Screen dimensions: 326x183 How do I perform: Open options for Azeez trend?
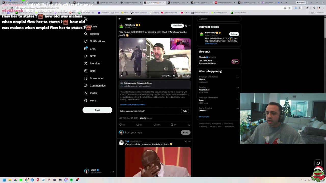(238, 98)
